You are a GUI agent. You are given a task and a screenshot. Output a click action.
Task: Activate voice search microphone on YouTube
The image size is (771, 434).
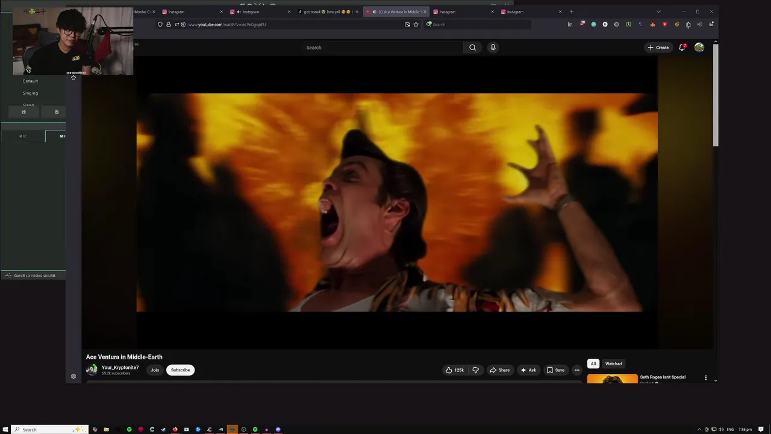coord(493,48)
